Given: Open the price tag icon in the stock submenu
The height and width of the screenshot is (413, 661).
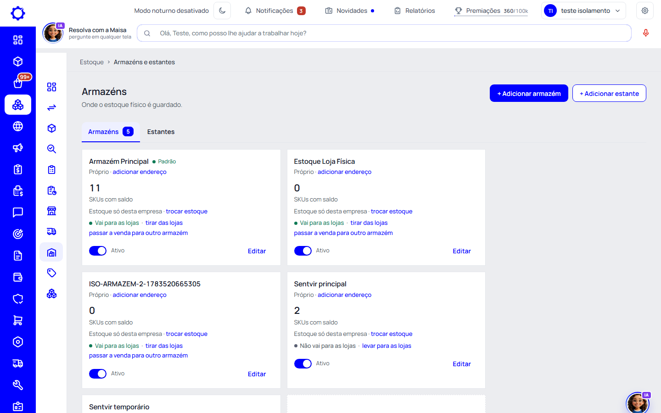Looking at the screenshot, I should point(51,273).
